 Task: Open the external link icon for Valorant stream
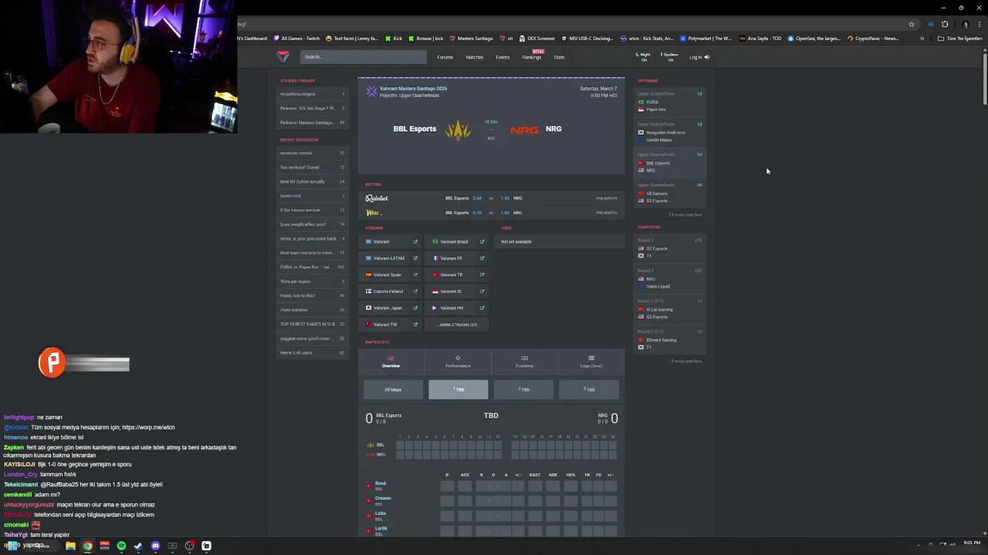click(415, 241)
